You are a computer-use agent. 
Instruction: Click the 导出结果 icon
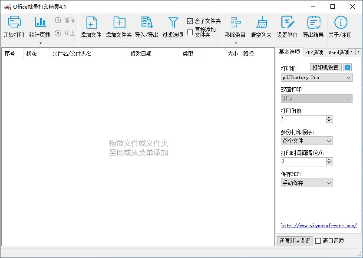point(313,23)
